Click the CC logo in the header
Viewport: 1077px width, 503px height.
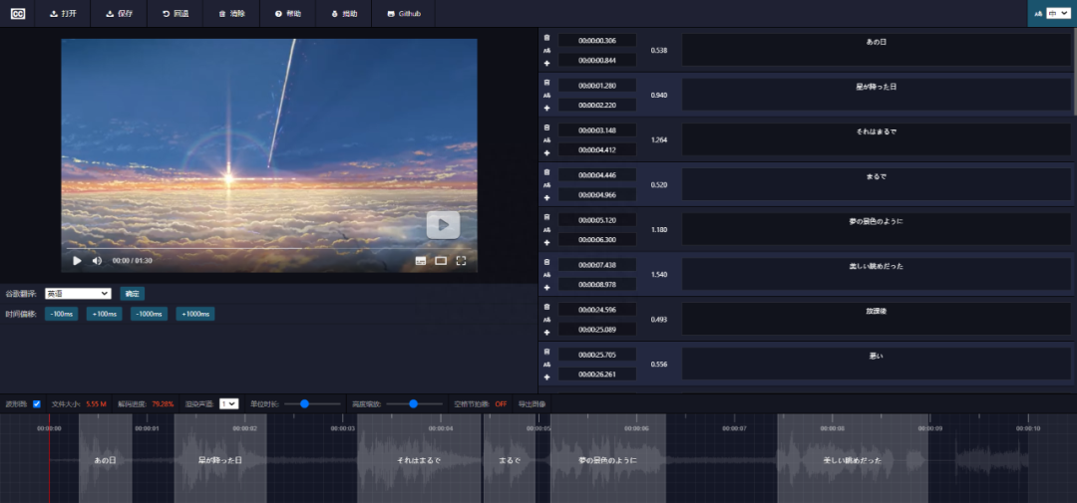tap(18, 14)
